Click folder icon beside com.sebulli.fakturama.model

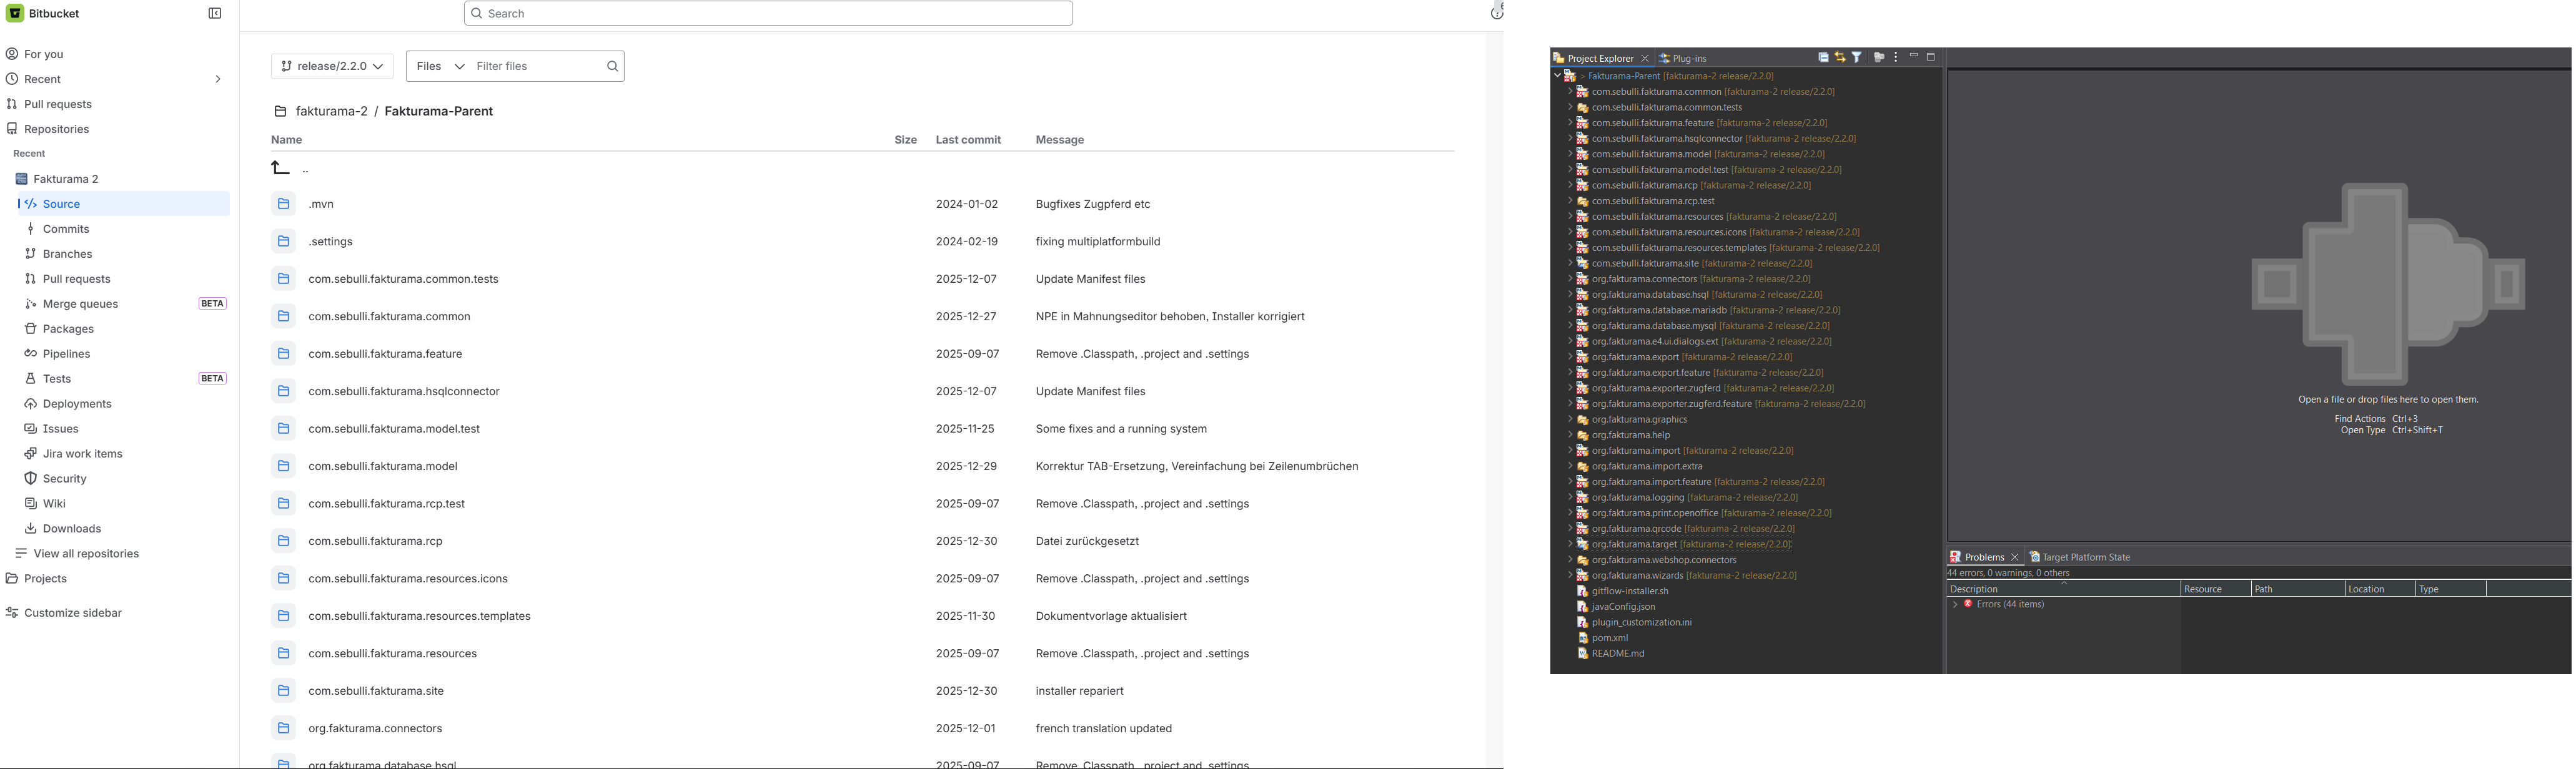[283, 466]
